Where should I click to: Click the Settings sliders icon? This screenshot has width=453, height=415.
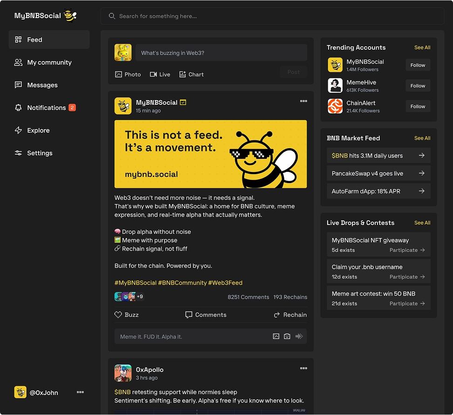[x=18, y=153]
